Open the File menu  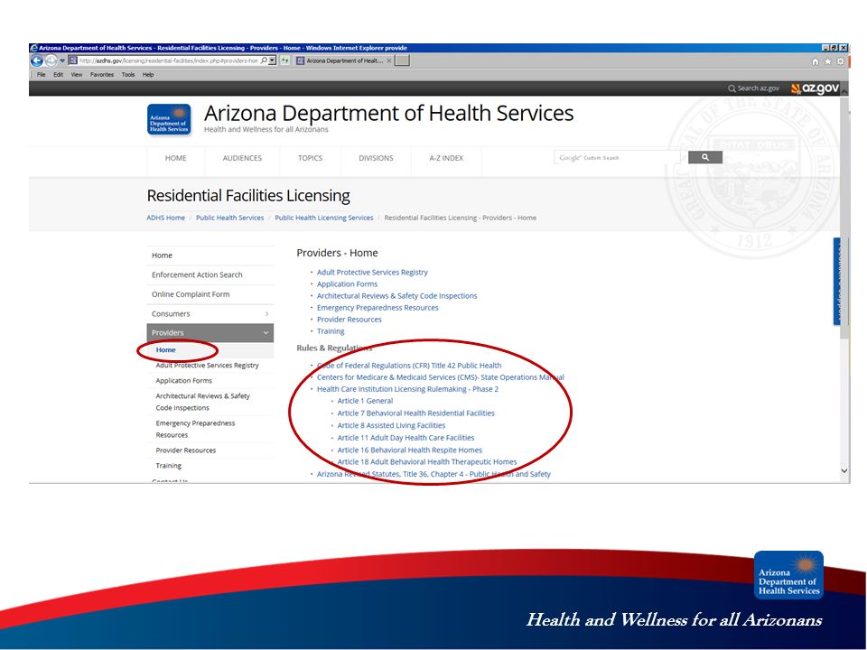(42, 75)
